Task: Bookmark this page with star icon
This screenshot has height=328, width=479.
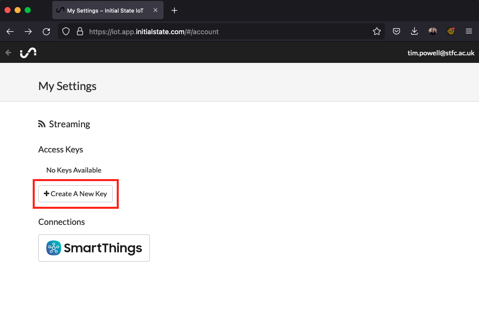Action: [x=377, y=31]
